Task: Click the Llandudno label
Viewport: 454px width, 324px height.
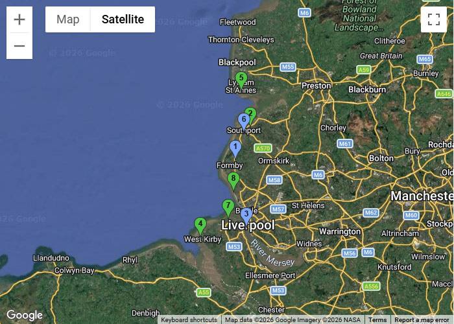Action: point(51,258)
